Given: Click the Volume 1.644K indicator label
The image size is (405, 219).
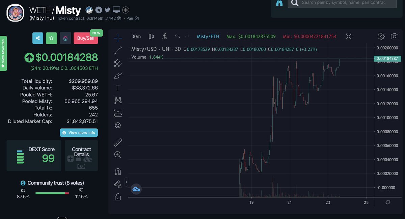Looking at the screenshot, I should pos(147,57).
